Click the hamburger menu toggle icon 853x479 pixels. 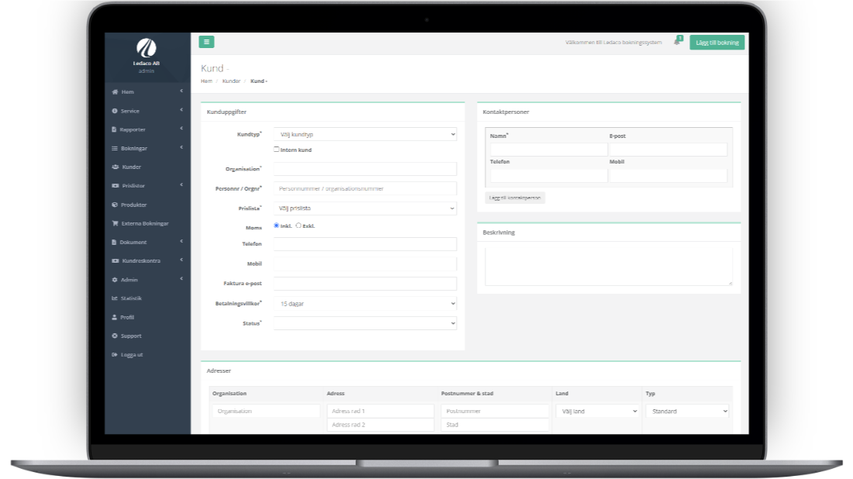[206, 42]
